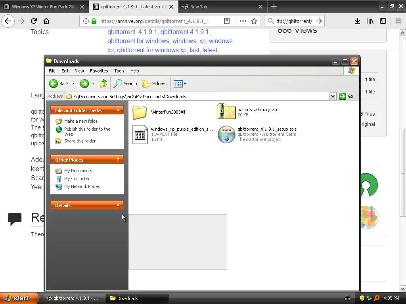The height and width of the screenshot is (304, 406).
Task: Open My Network Places link
Action: pos(82,186)
